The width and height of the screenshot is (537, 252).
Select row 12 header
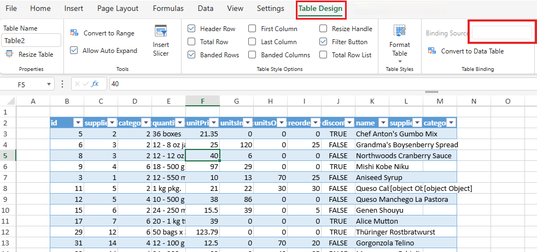click(x=8, y=232)
